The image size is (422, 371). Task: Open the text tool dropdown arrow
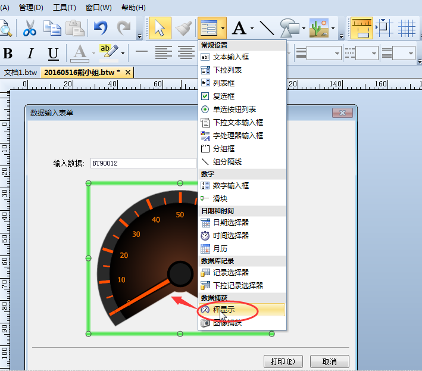pos(252,28)
